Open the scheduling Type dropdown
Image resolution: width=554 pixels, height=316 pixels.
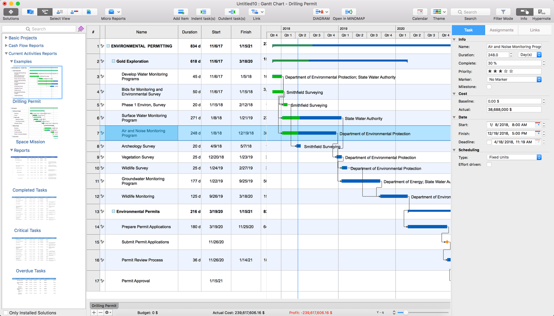click(514, 157)
